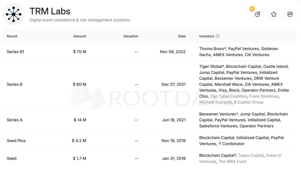301x170 pixels.
Task: Click the $ 60 M amount
Action: click(x=80, y=84)
